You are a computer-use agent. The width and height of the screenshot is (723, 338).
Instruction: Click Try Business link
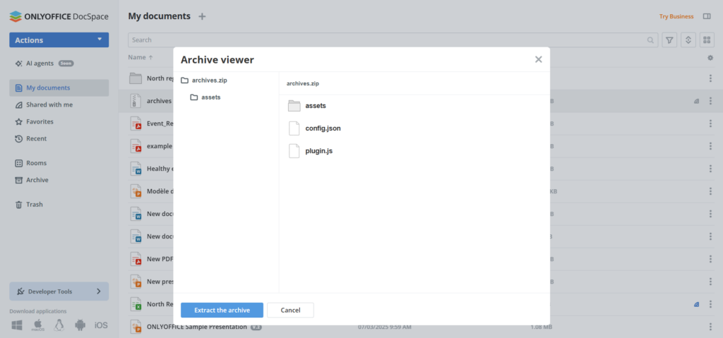click(x=676, y=16)
